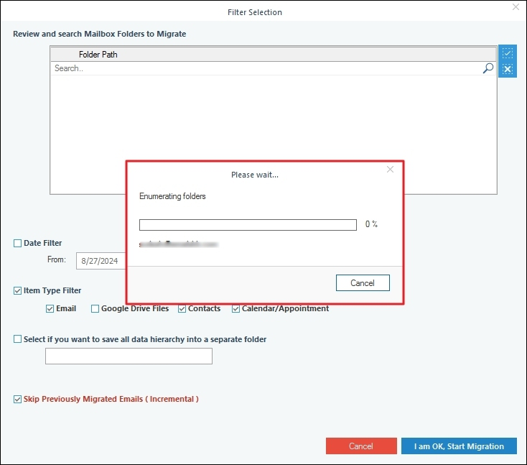Click the Enumerating folders status text

coord(172,196)
